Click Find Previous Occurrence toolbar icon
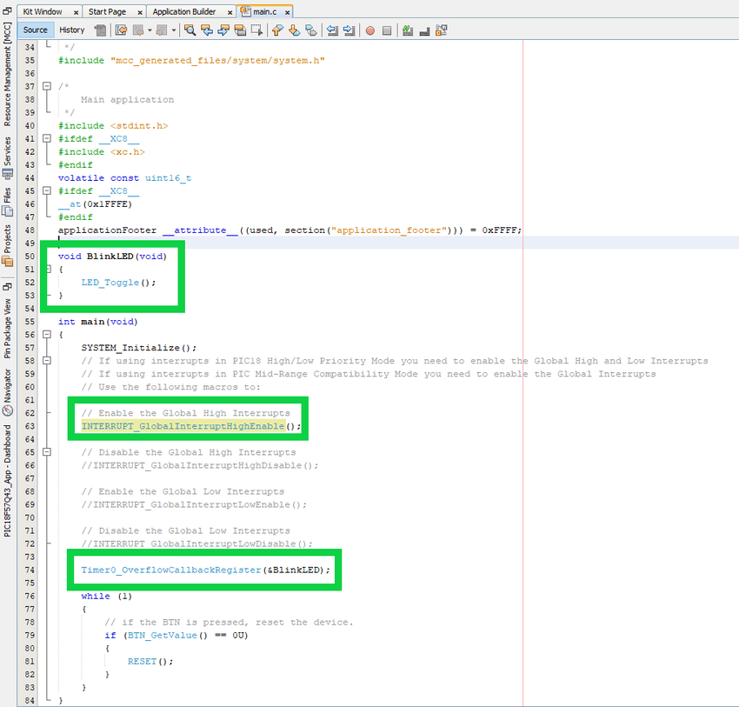739x707 pixels. tap(207, 30)
